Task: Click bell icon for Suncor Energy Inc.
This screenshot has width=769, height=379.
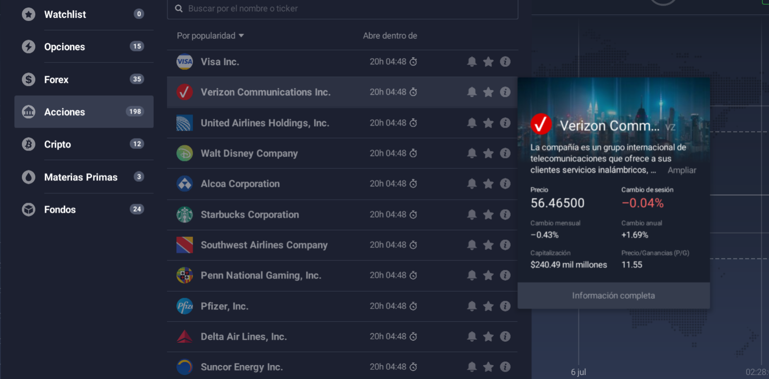Action: tap(472, 367)
